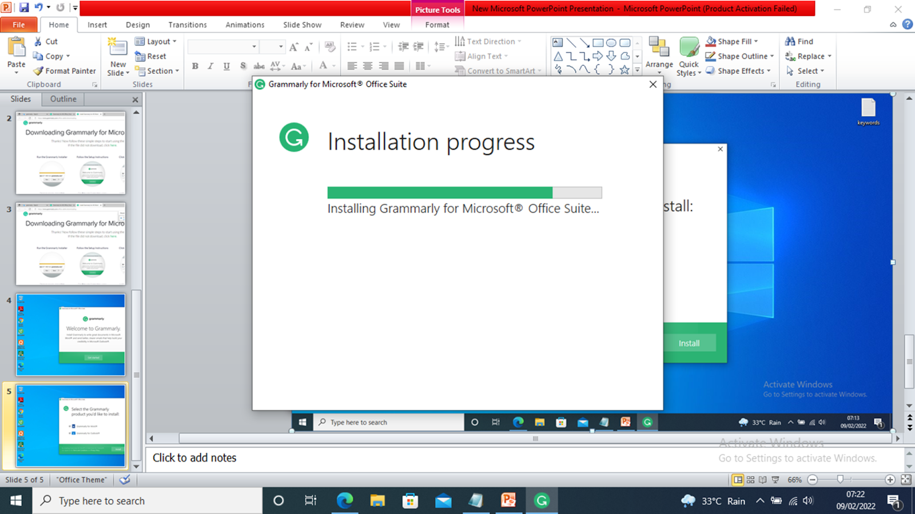Viewport: 915px width, 514px height.
Task: Click the Replace button
Action: pyautogui.click(x=808, y=56)
